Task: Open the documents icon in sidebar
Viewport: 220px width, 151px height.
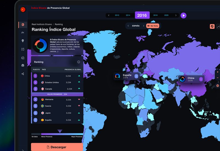Action: coord(23,58)
